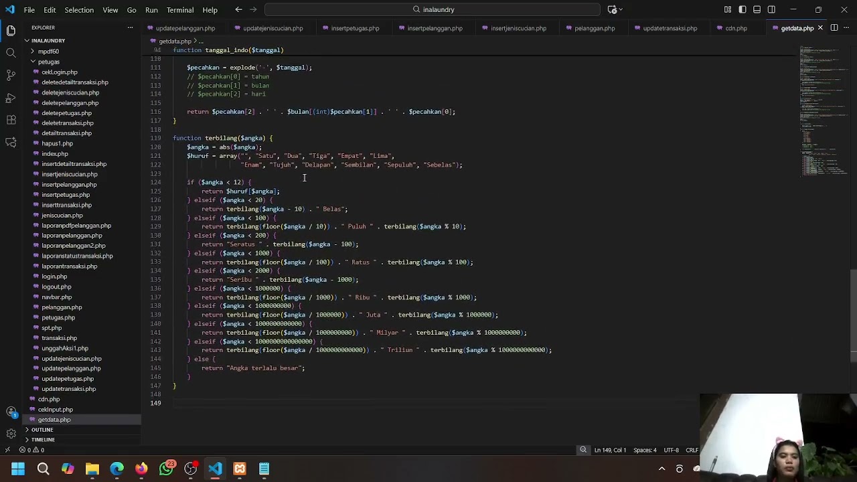857x482 pixels.
Task: Click getdata.php in the breadcrumb
Action: point(175,41)
